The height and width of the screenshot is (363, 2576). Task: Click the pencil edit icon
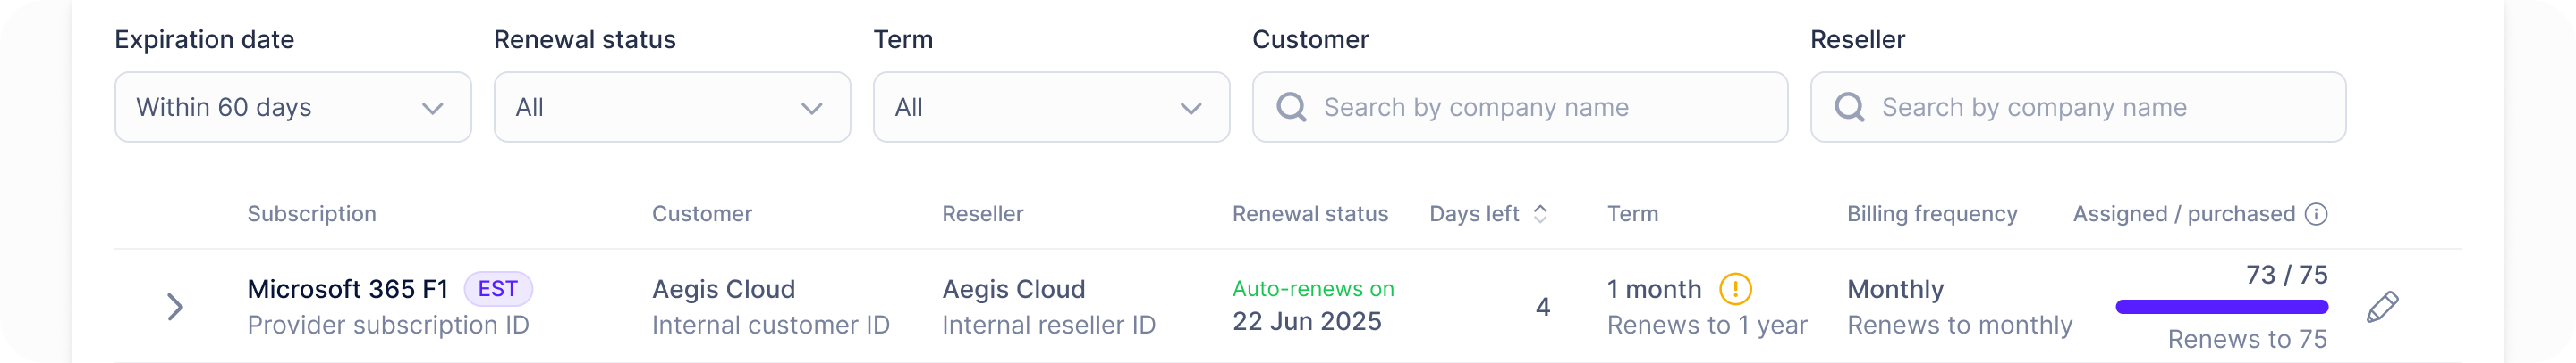tap(2382, 306)
